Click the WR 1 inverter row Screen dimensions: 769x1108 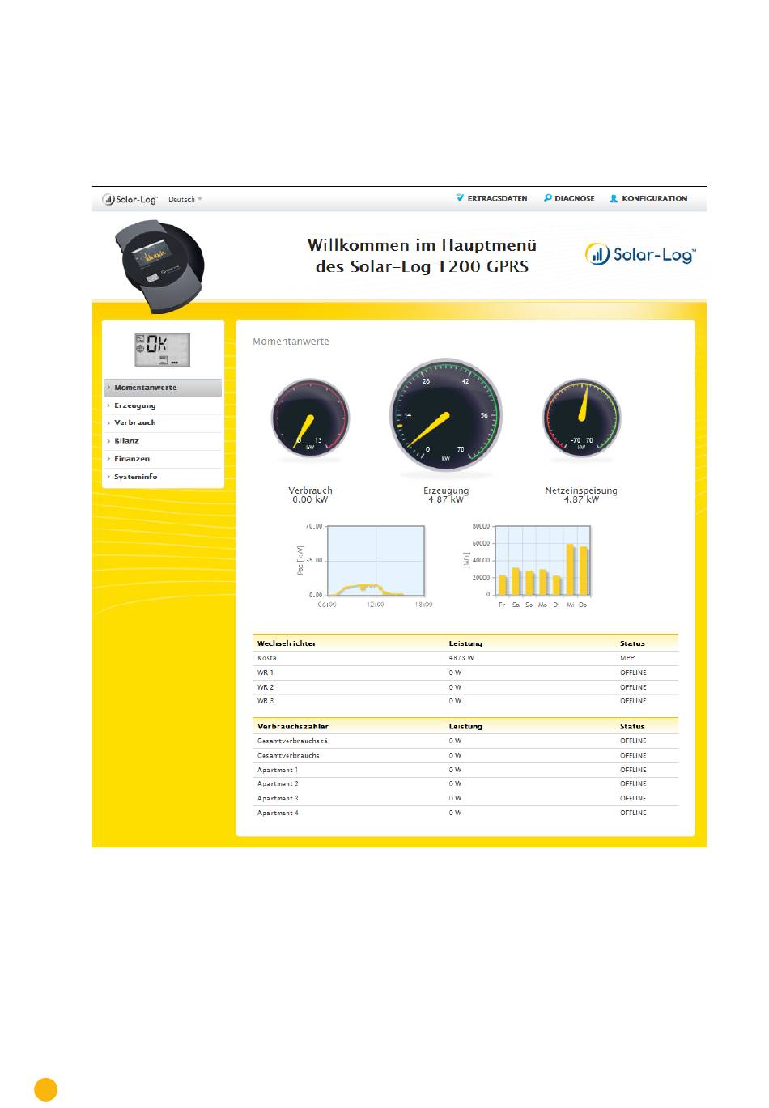pyautogui.click(x=465, y=673)
